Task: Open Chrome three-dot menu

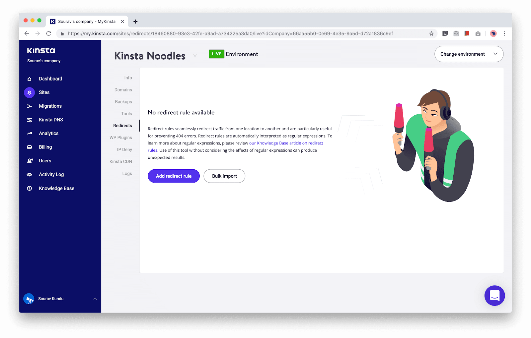Action: (x=504, y=33)
